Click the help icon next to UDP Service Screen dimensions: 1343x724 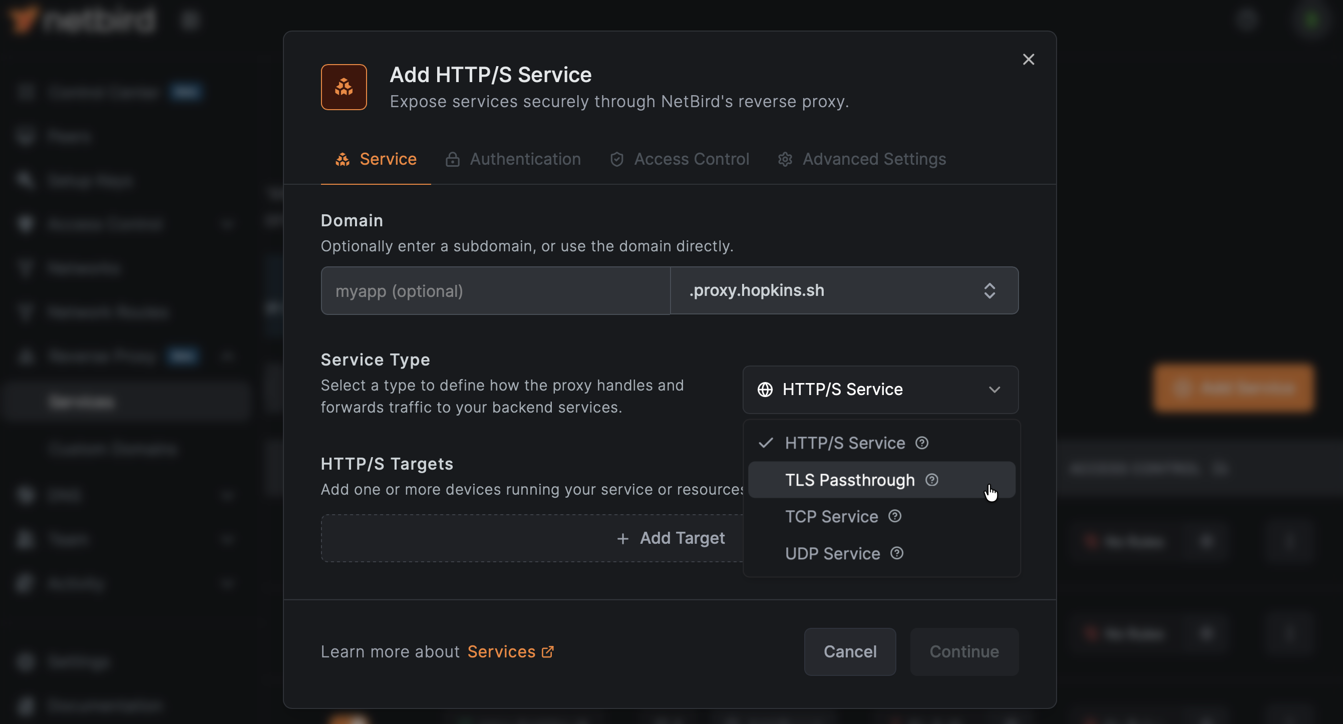(897, 553)
